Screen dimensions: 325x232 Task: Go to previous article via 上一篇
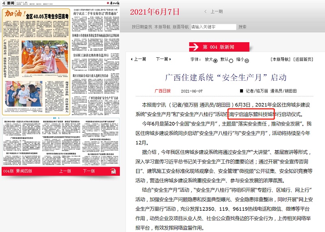(139, 59)
